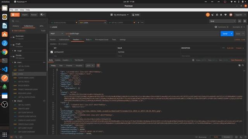The image size is (248, 139).
Task: Collapse the Clients folder
Action: click(x=13, y=101)
